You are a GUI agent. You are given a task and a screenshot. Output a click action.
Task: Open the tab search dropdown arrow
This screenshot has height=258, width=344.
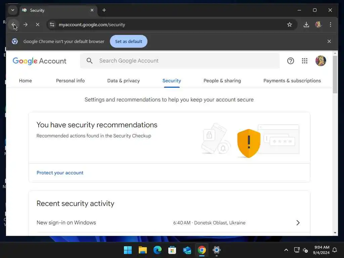tap(13, 10)
